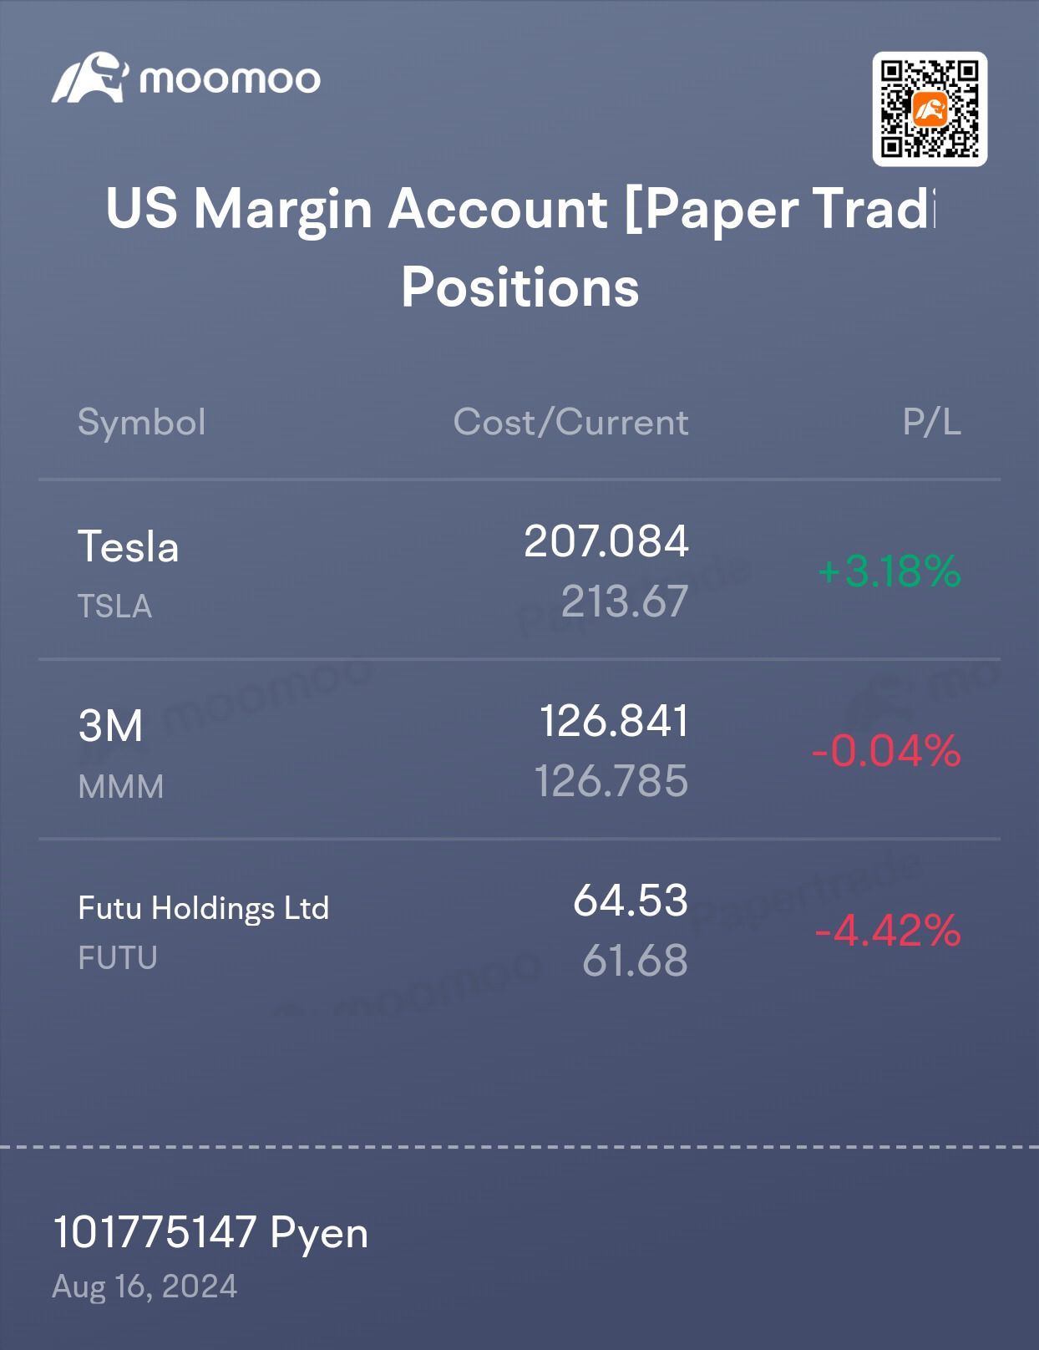Image resolution: width=1039 pixels, height=1350 pixels.
Task: Select 3M's -0.04% loss value
Action: pos(886,750)
